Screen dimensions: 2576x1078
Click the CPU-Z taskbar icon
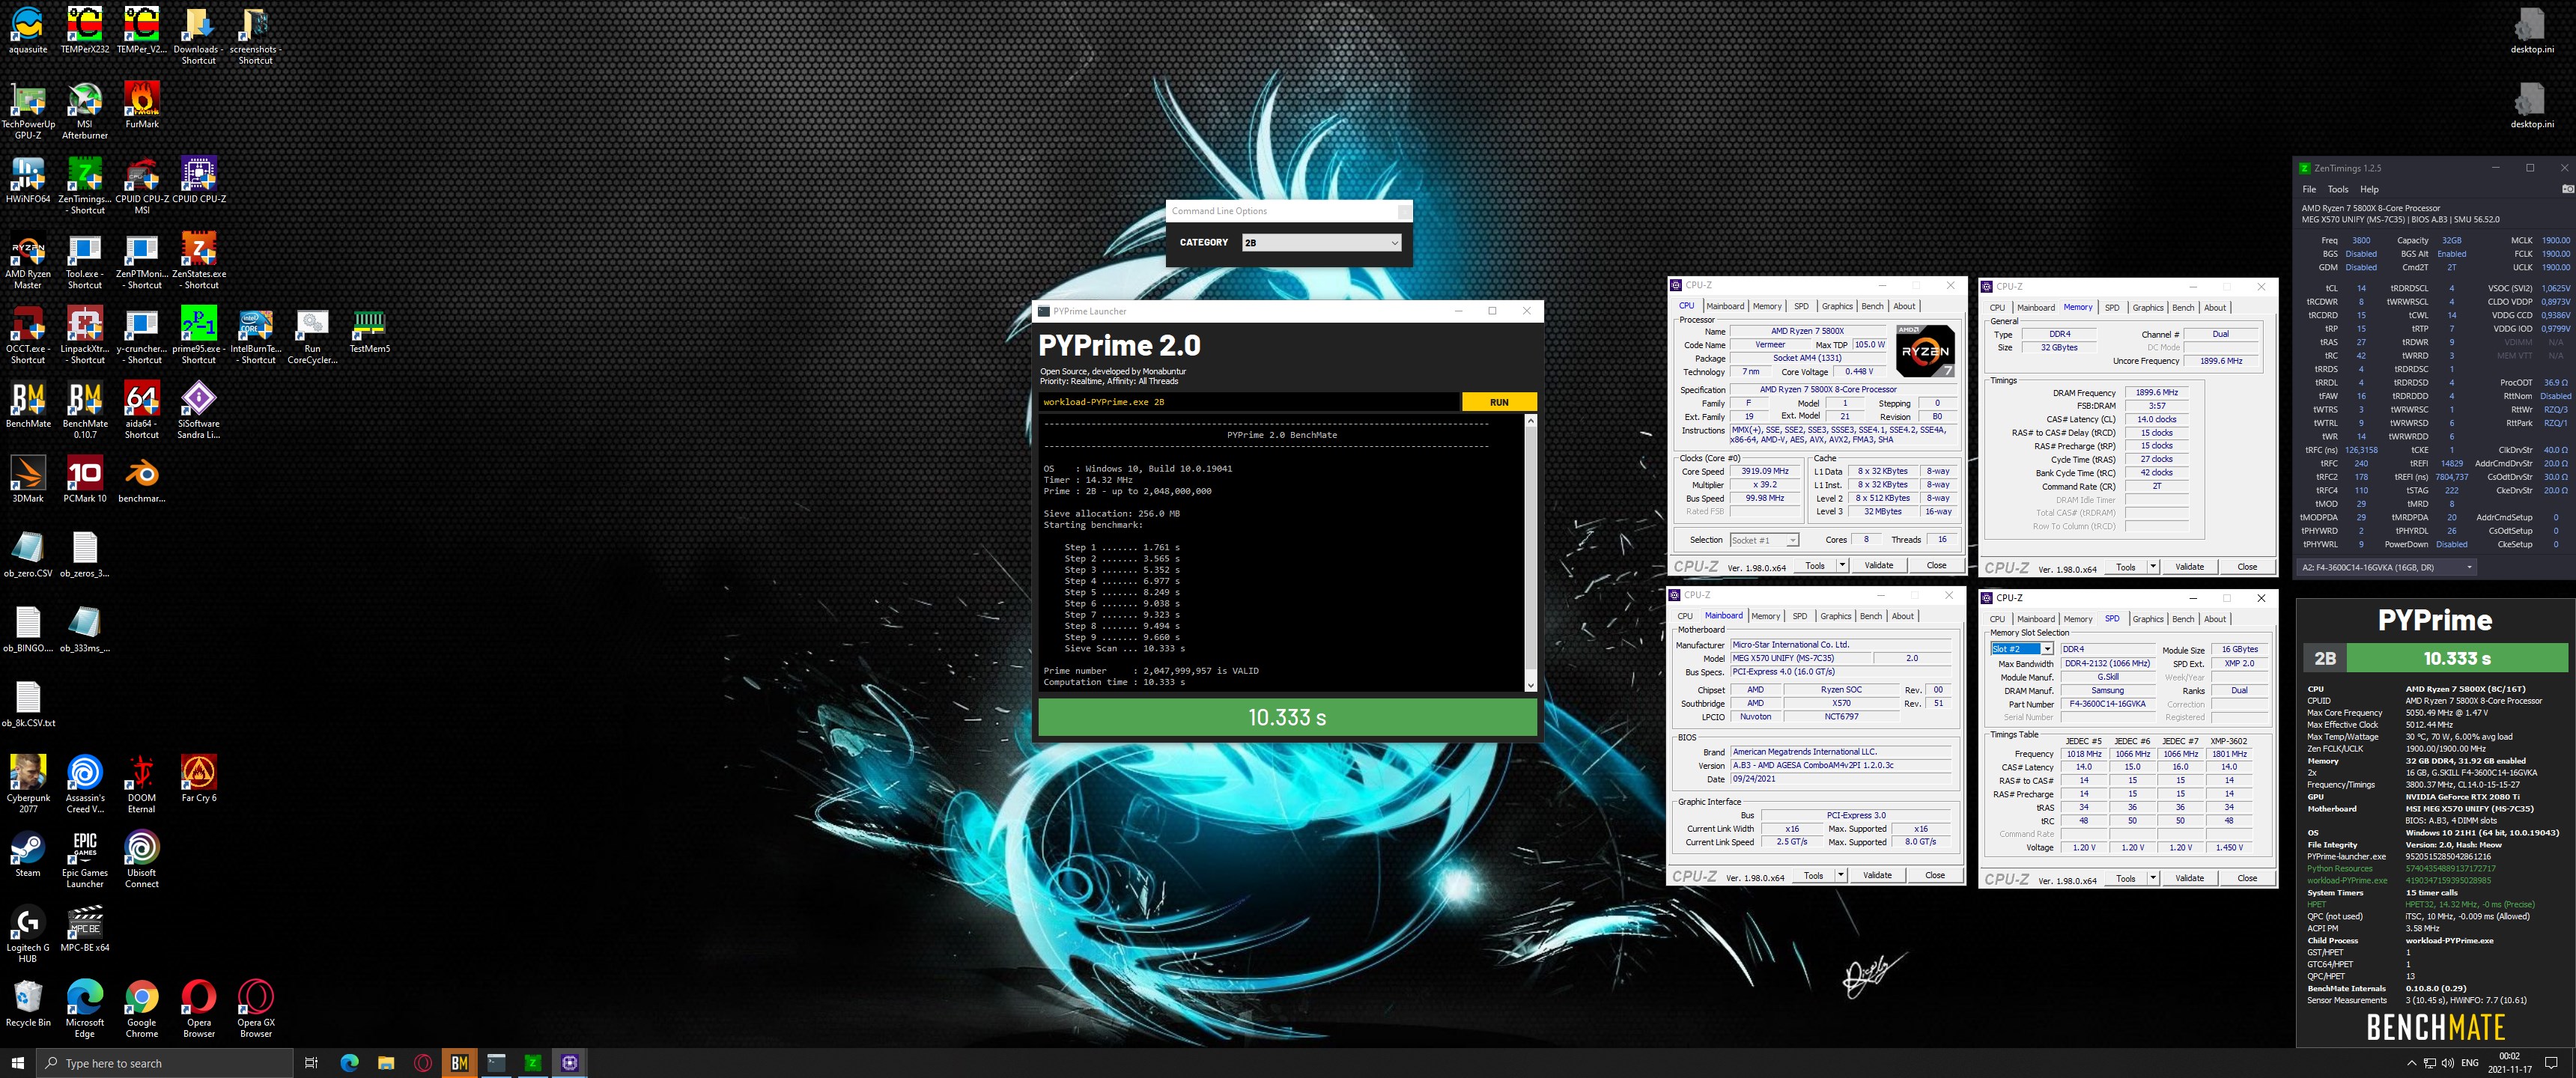click(x=569, y=1062)
